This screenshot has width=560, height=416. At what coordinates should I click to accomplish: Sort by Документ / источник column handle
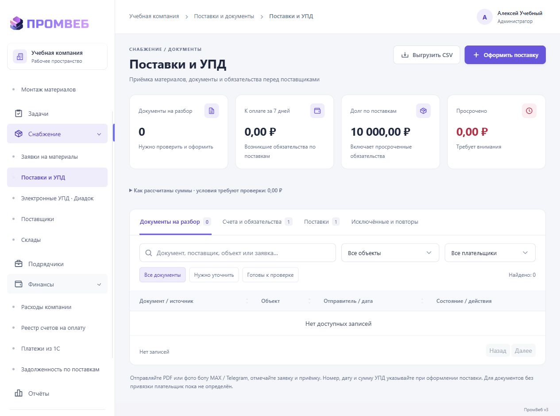point(247,301)
